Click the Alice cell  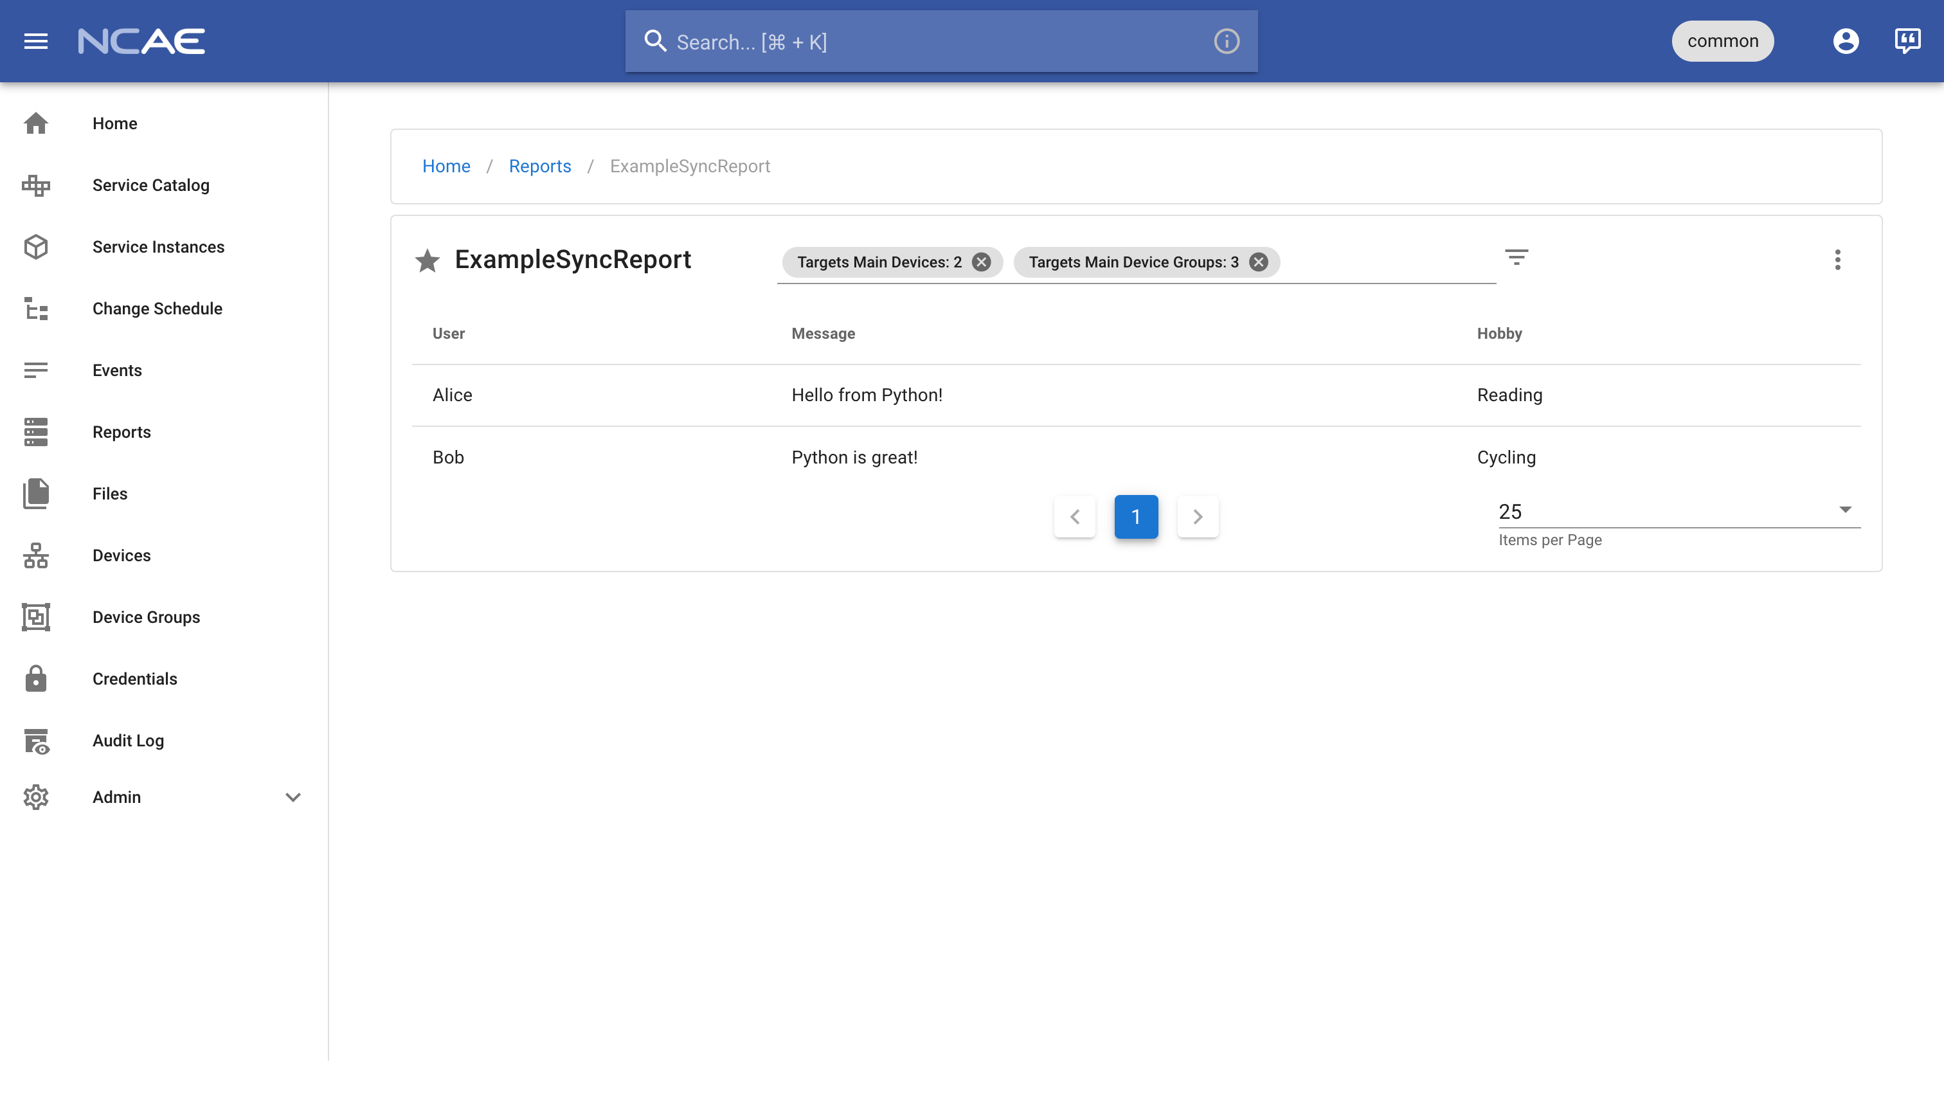coord(453,395)
